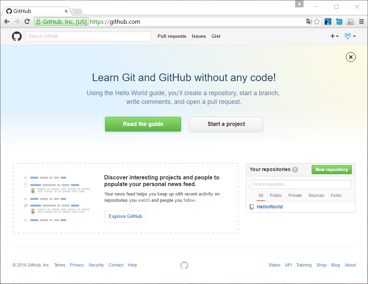Click the HelloWorld repository book icon
368x284 pixels.
point(252,207)
